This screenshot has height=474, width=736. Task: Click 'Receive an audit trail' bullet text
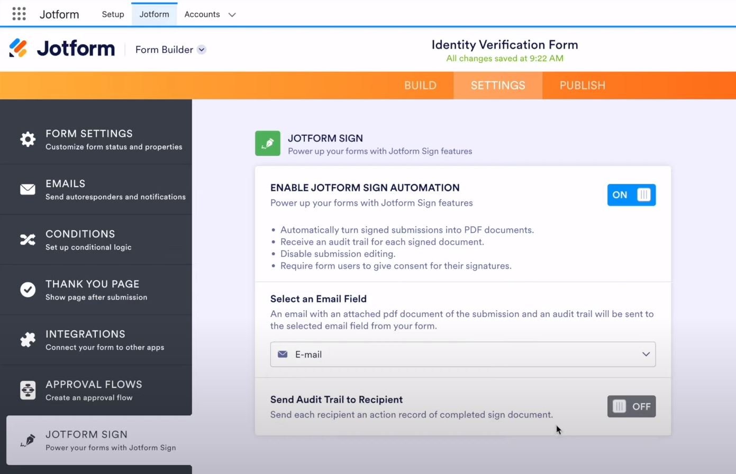(382, 241)
